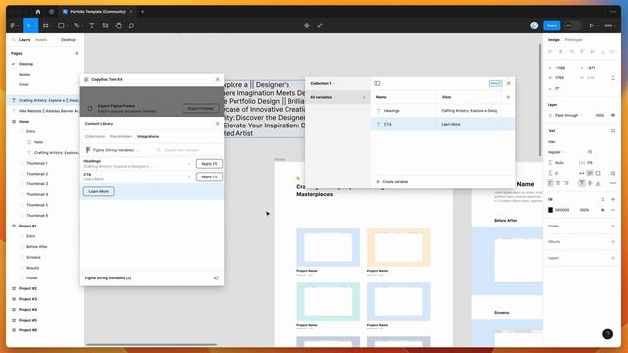Image resolution: width=628 pixels, height=353 pixels.
Task: Set text auto height resizing option
Action: [x=590, y=173]
